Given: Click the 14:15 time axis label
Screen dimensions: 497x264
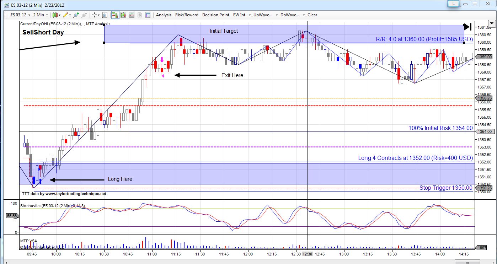Looking at the screenshot, I should pyautogui.click(x=464, y=254).
